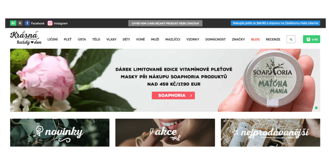The image size is (331, 165).
Task: Open the ZNAČKY brands menu
Action: point(238,39)
